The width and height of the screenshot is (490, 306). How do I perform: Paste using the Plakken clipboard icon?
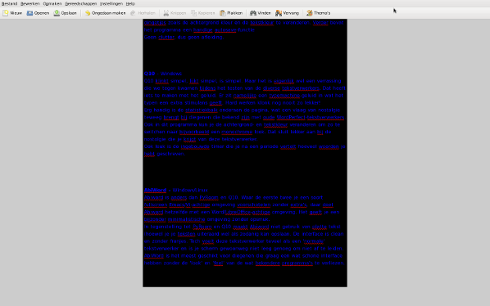coord(223,13)
